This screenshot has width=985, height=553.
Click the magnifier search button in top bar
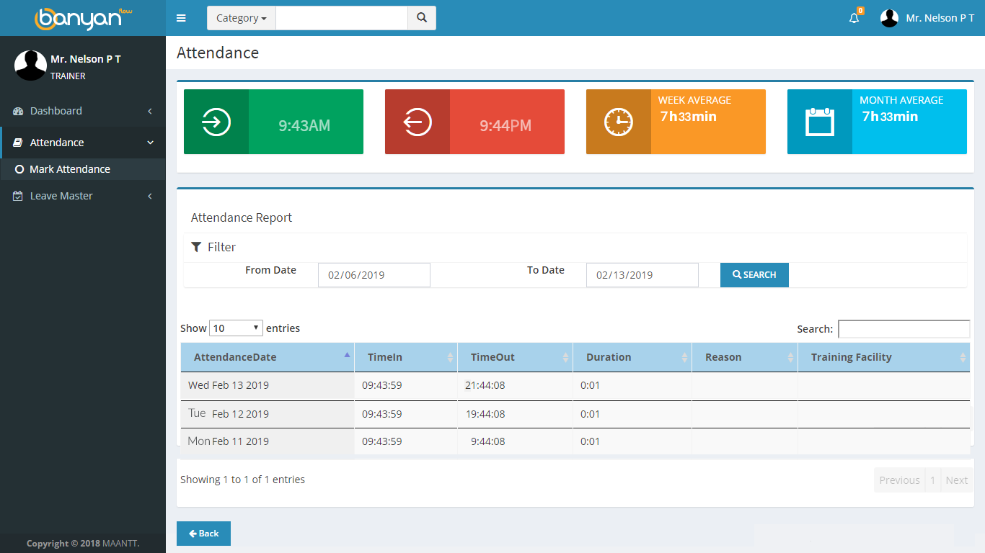coord(422,18)
